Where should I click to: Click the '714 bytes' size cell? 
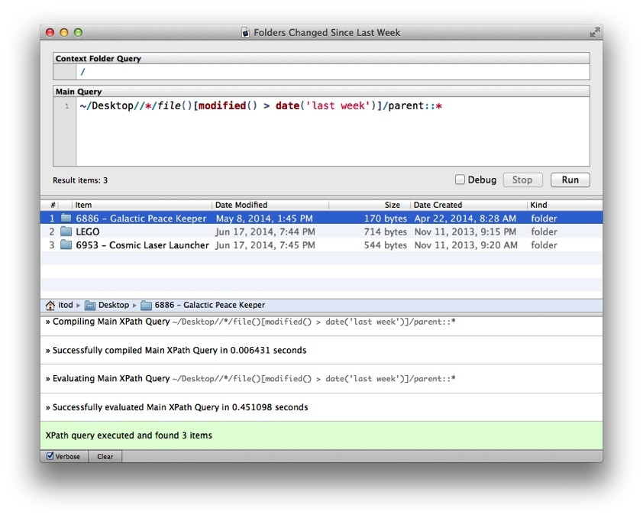click(x=386, y=231)
